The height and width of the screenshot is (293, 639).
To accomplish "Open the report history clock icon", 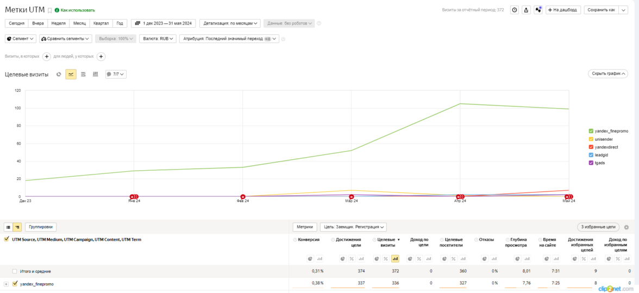I will pos(514,10).
